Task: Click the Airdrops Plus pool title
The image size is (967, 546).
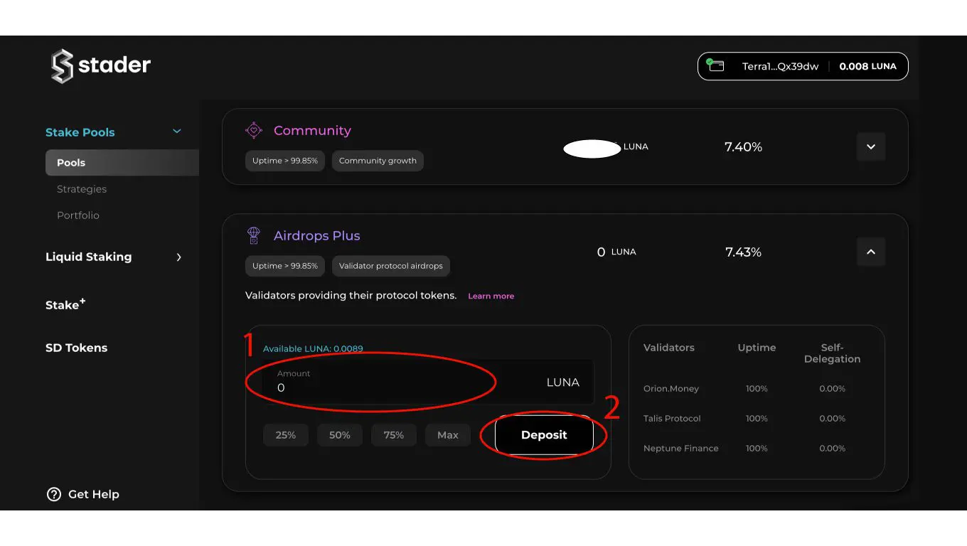Action: tap(317, 235)
